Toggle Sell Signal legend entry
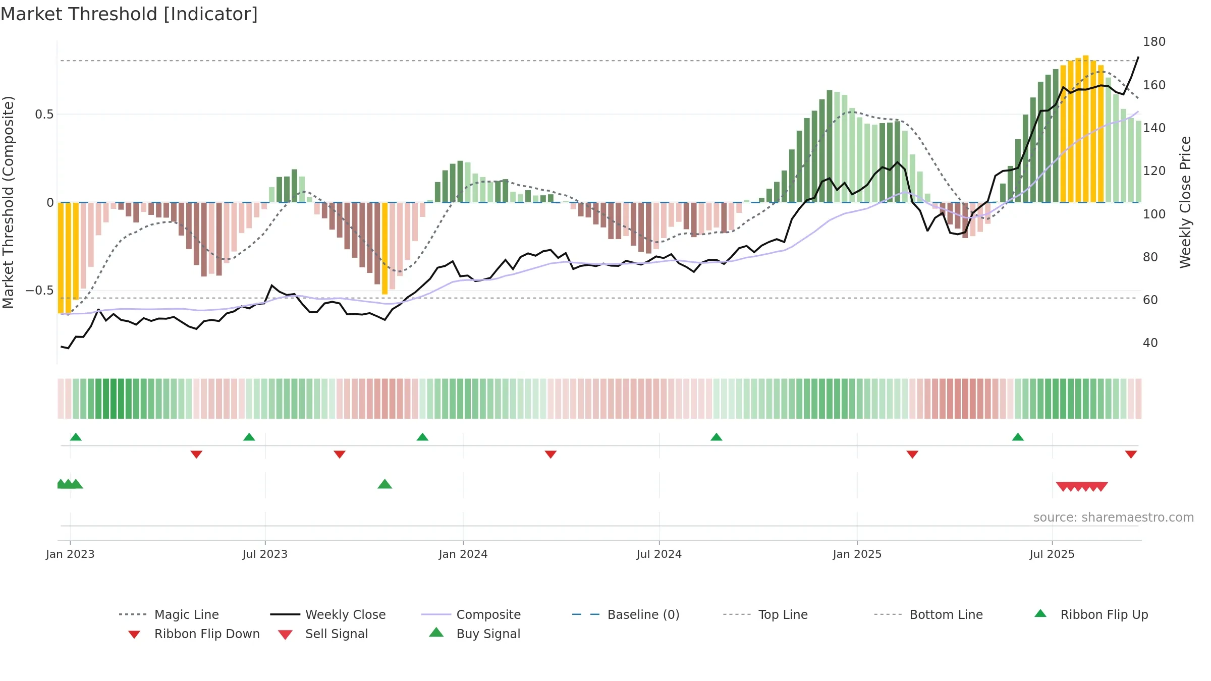 pyautogui.click(x=323, y=634)
